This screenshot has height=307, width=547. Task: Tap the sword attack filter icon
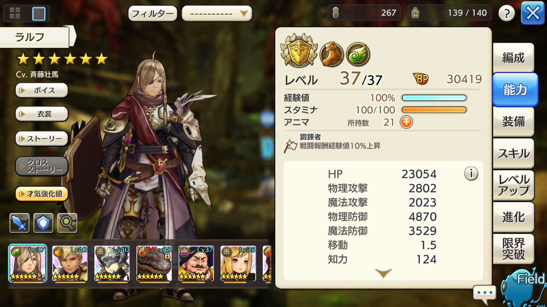click(x=19, y=223)
